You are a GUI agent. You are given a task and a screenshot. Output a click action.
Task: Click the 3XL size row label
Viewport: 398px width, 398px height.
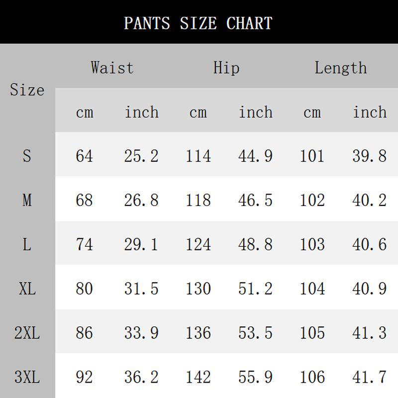point(27,377)
